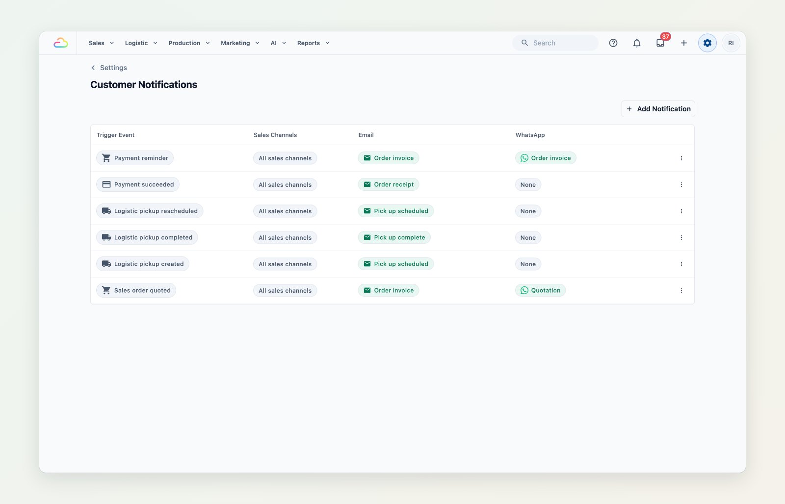This screenshot has width=785, height=504.
Task: Open row menu for Payment reminder
Action: pos(681,158)
